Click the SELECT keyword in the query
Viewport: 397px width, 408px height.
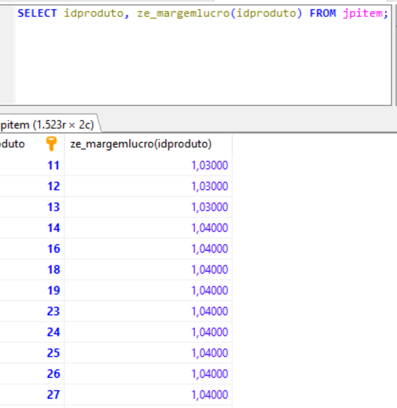(38, 13)
